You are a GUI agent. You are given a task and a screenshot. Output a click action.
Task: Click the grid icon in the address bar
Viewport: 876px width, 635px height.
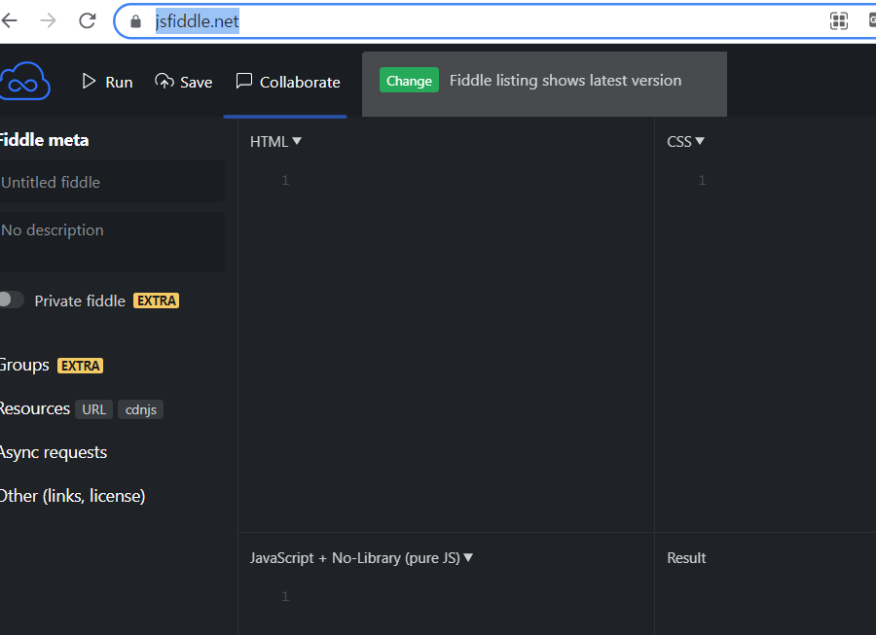click(839, 21)
